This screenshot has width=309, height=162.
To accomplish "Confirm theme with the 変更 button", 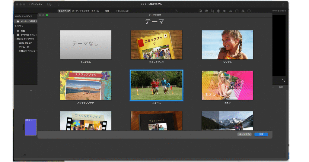I will 261,134.
